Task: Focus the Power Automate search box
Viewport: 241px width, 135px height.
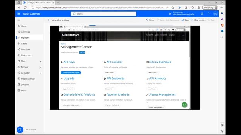Action: click(104, 14)
